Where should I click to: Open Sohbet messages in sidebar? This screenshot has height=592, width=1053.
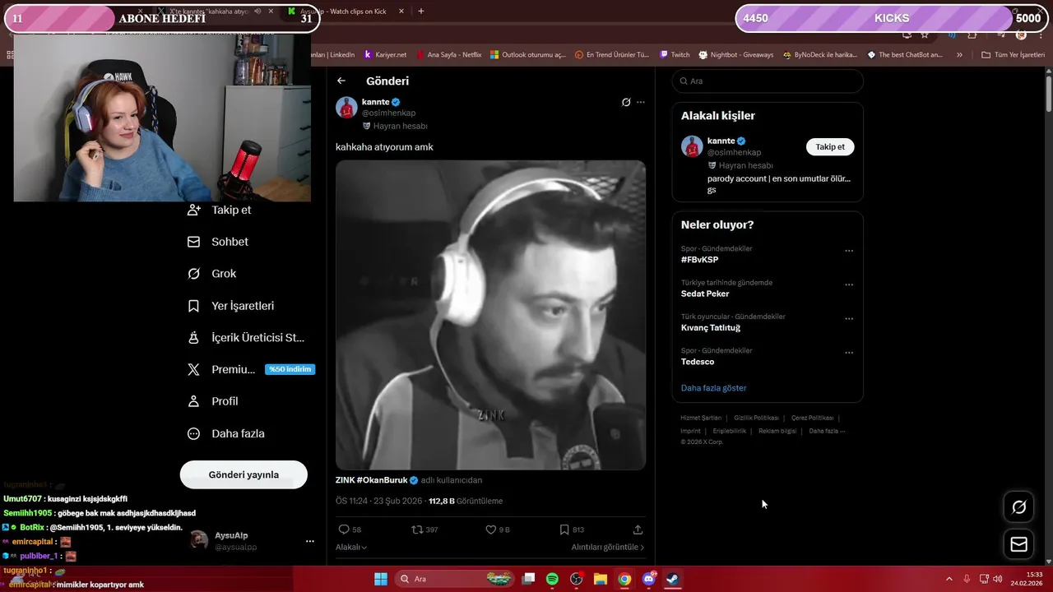[x=218, y=242]
